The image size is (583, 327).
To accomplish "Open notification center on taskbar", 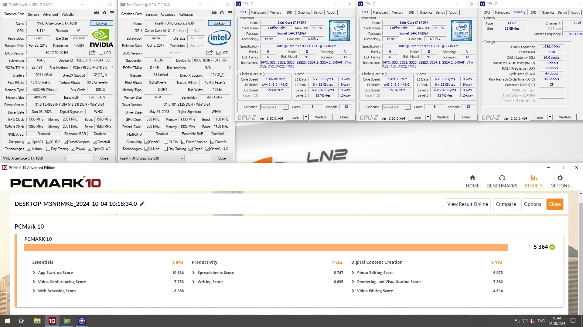I will tap(573, 321).
